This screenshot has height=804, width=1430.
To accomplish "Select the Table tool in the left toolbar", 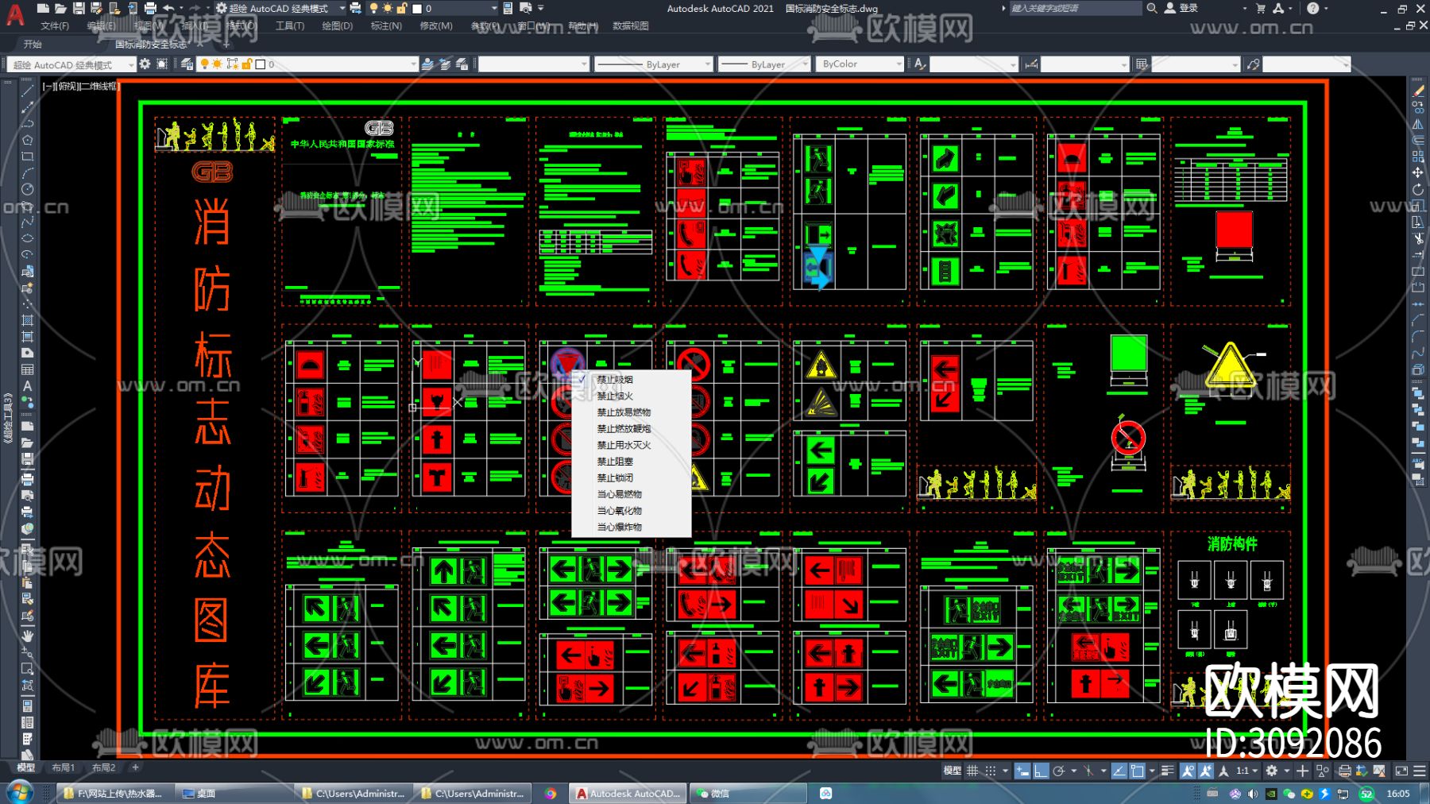I will 27,369.
